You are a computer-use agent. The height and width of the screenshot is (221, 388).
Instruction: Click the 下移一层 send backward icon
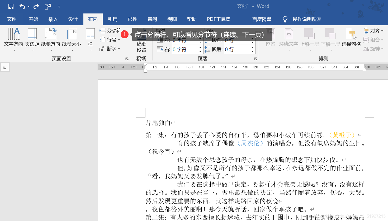click(330, 34)
